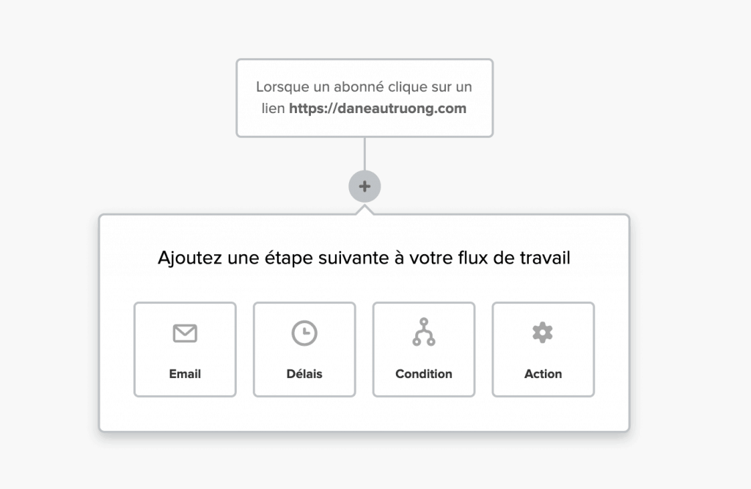Click the popup pointer arrow under plus
Screen dimensions: 751x489
[x=364, y=209]
